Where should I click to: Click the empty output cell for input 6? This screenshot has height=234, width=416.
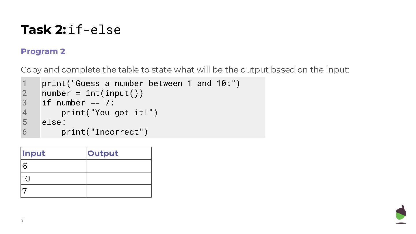point(119,166)
